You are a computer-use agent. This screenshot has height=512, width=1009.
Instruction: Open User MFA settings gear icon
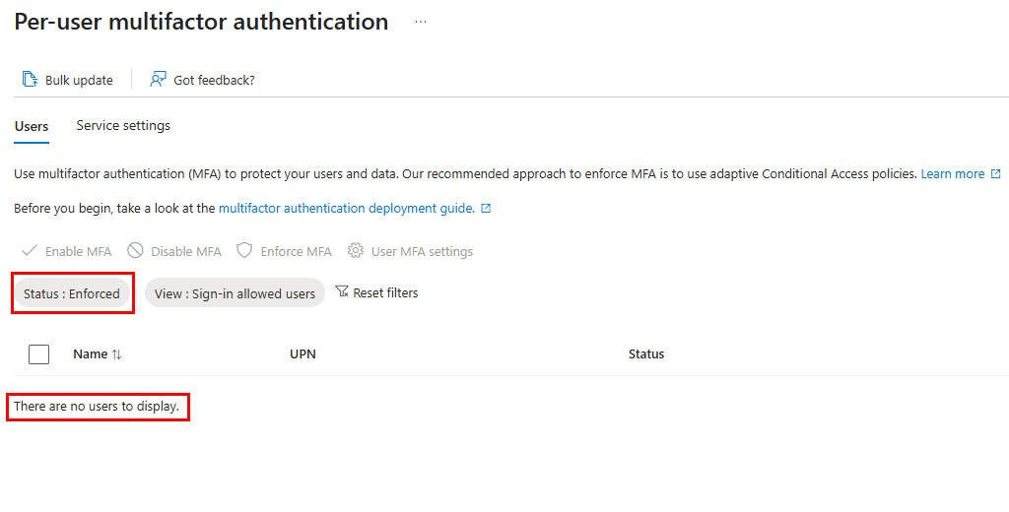tap(356, 251)
